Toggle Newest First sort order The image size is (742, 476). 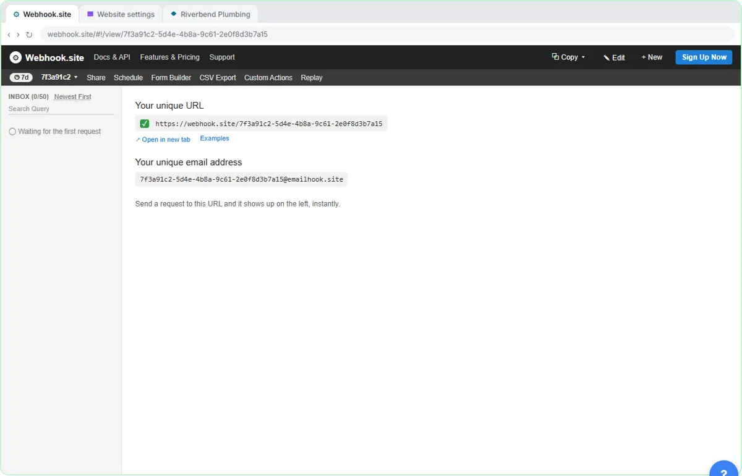pyautogui.click(x=72, y=96)
